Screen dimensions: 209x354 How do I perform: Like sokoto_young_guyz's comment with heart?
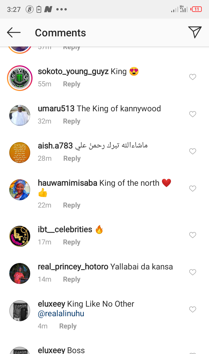click(192, 77)
